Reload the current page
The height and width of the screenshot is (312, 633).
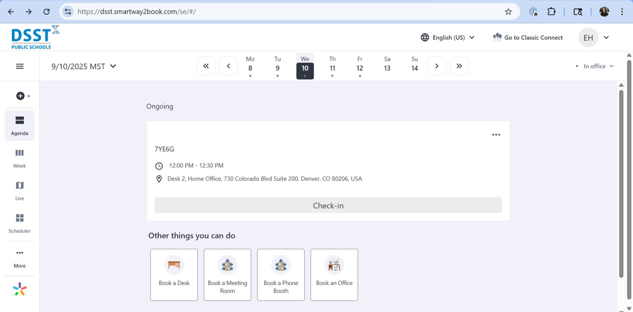[x=46, y=11]
